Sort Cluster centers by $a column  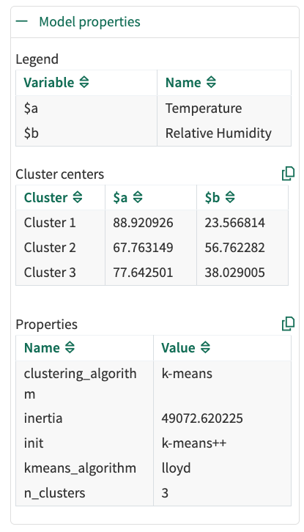[x=138, y=197]
